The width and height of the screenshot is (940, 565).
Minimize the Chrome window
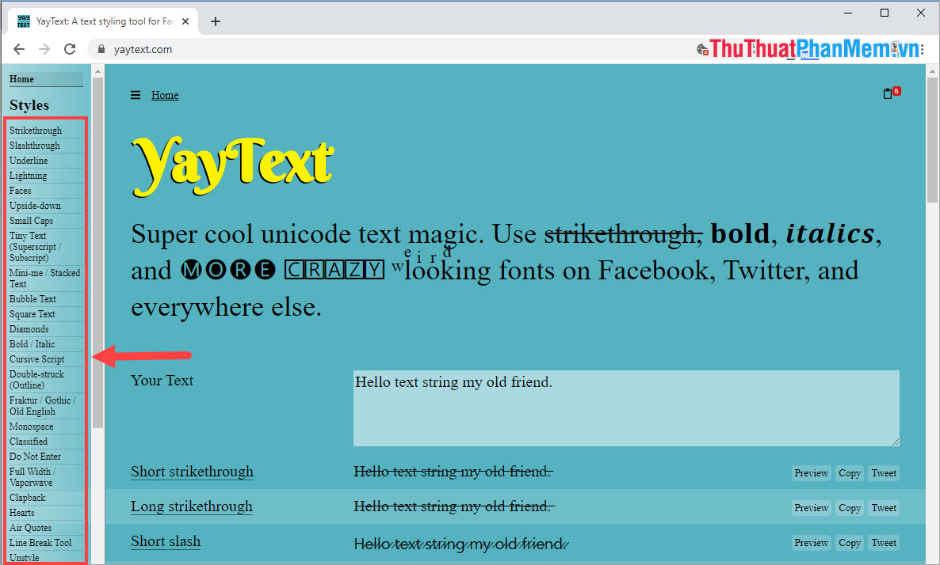coord(848,13)
